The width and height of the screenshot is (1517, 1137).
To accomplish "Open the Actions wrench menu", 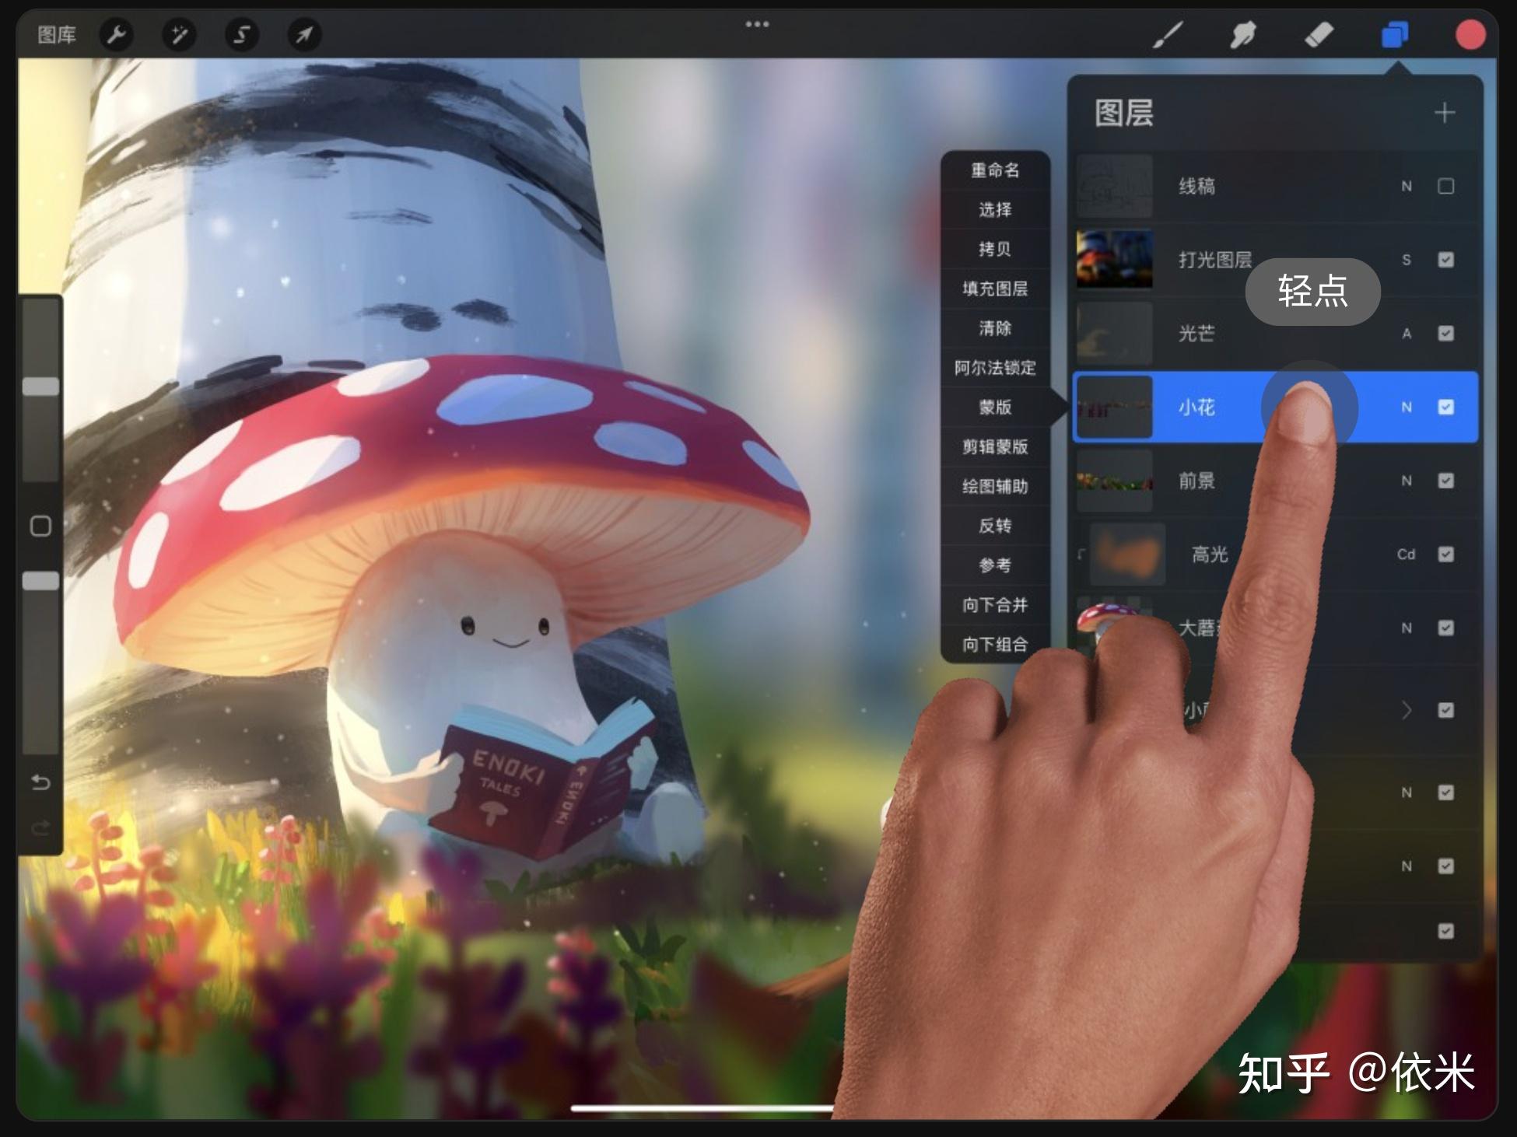I will (x=117, y=35).
